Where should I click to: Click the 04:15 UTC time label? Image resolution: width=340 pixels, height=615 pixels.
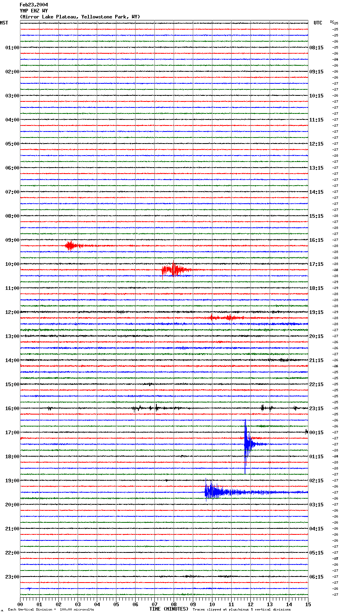coord(316,529)
